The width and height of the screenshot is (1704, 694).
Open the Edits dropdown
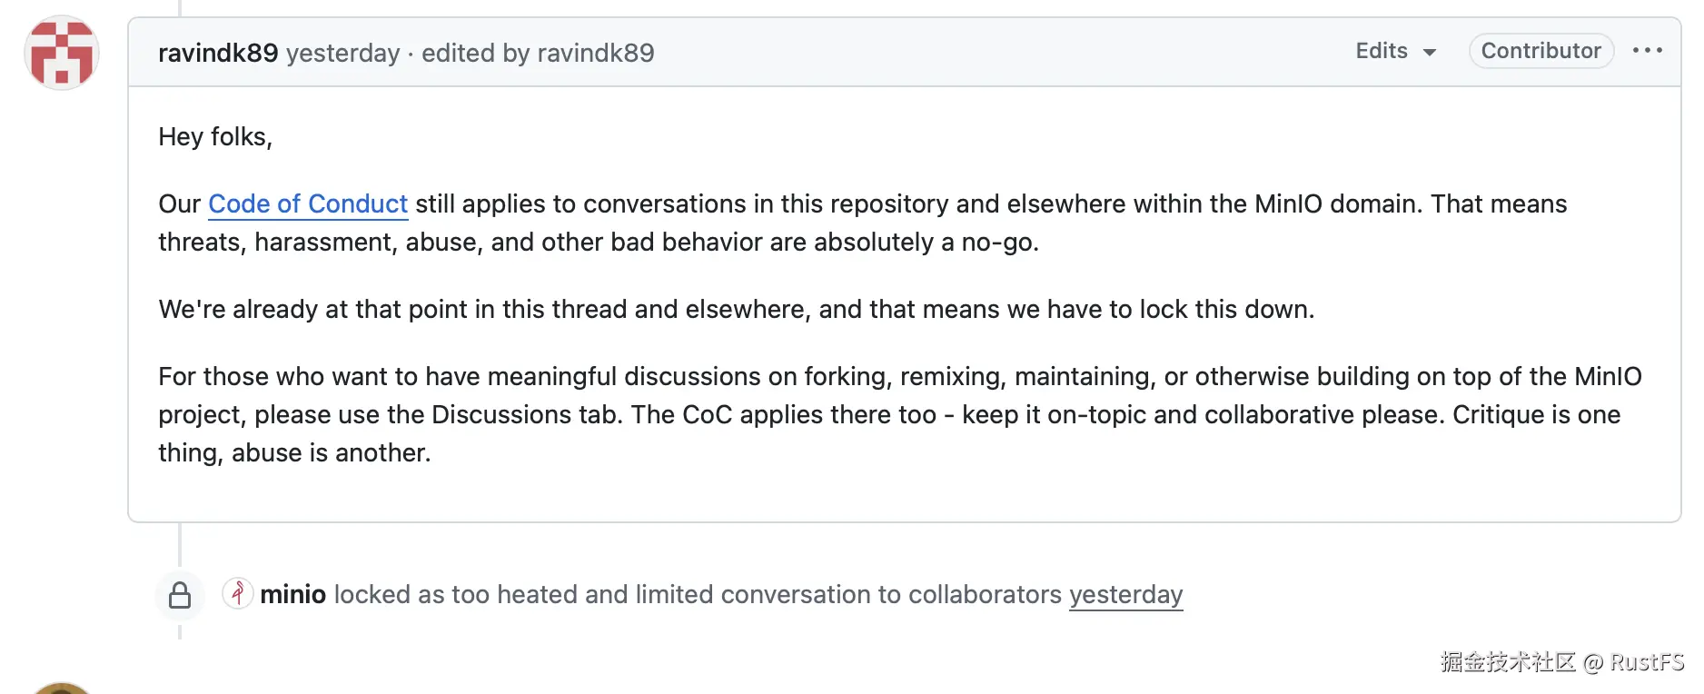pos(1394,51)
